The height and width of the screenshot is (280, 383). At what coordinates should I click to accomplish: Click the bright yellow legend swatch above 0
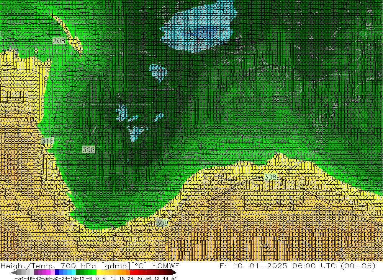pos(99,272)
